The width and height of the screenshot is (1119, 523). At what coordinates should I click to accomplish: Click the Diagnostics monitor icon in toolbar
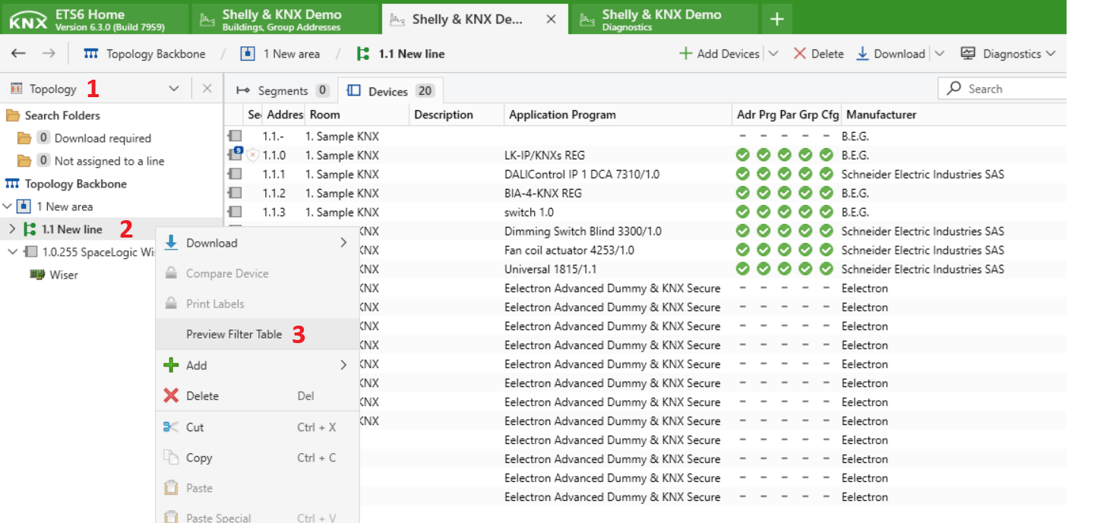[x=968, y=54]
